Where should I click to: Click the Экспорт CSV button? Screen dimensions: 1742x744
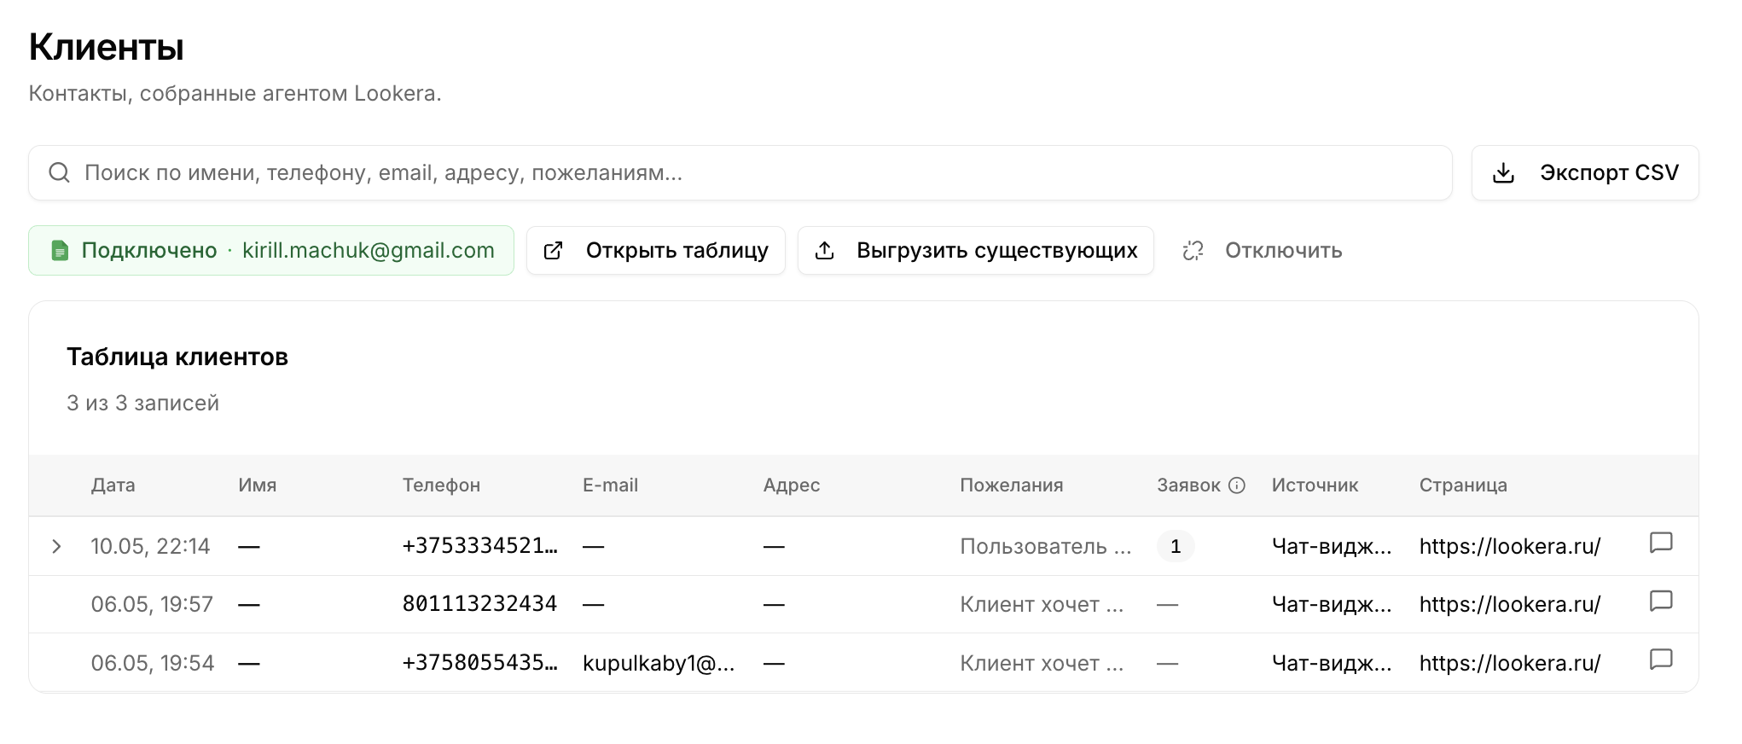1585,173
